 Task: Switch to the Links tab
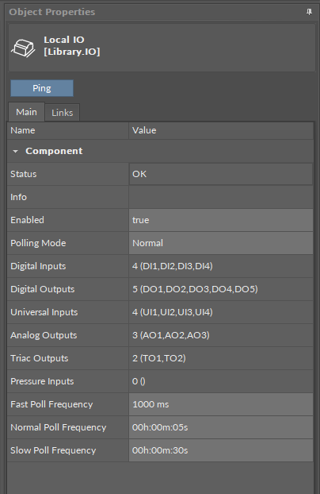coord(63,113)
